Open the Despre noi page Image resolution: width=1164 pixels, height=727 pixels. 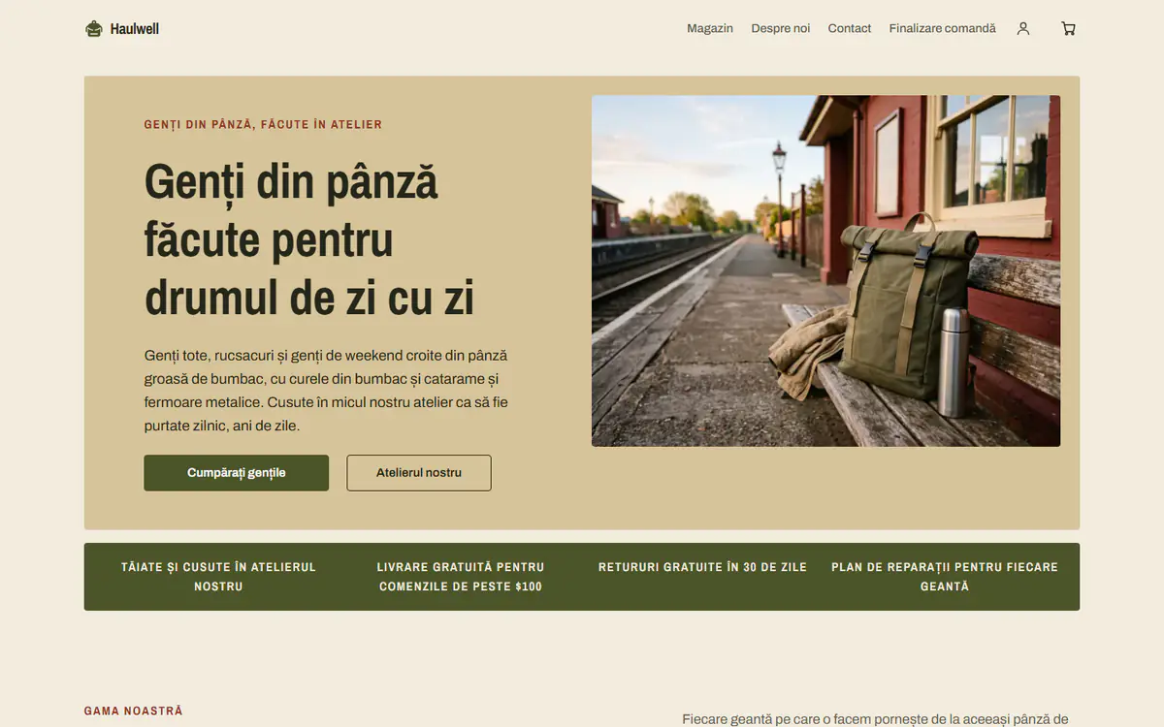pyautogui.click(x=781, y=29)
